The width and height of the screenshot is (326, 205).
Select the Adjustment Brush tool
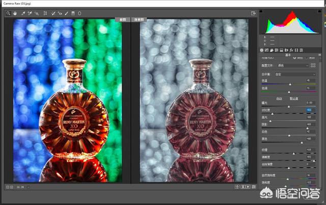point(67,13)
